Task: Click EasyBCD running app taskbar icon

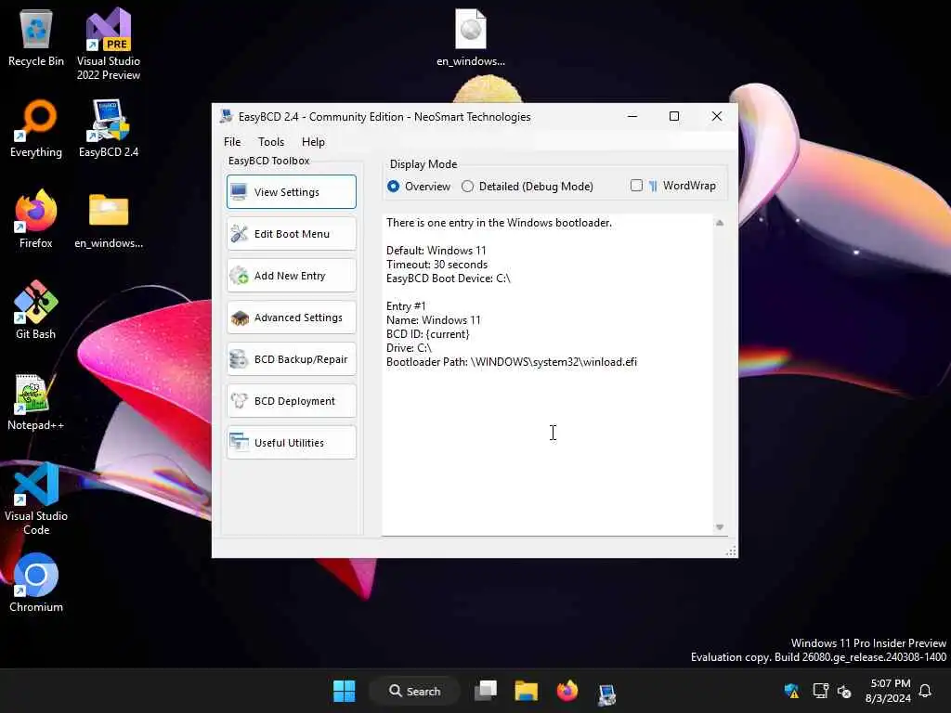Action: 607,693
